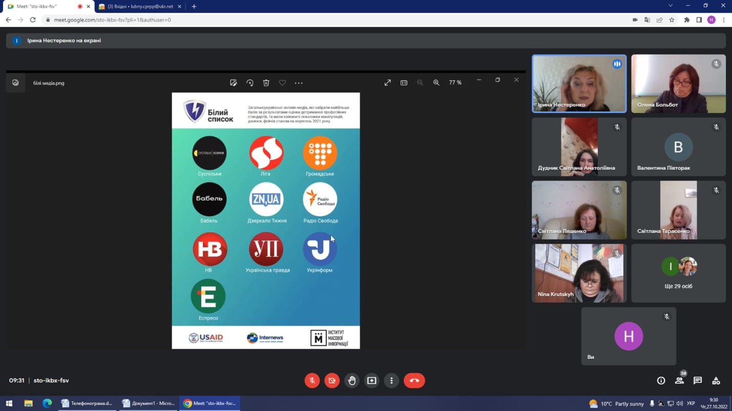732x411 pixels.
Task: Click the camera permission icon in address bar
Action: click(x=635, y=20)
